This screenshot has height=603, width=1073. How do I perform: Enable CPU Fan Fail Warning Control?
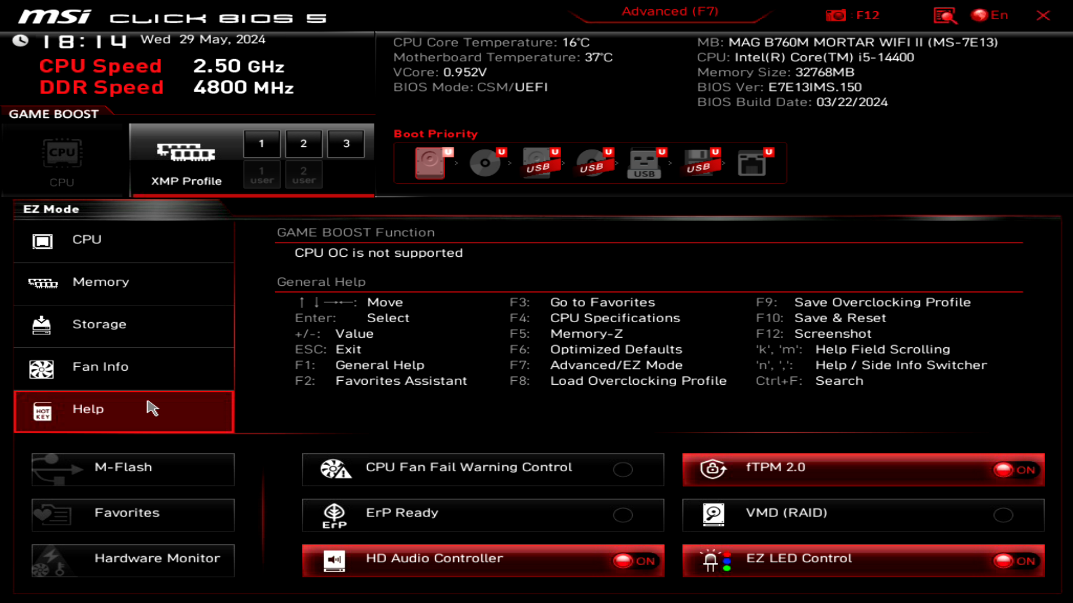[623, 470]
